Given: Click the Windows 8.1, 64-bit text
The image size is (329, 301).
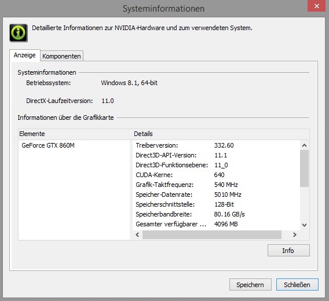Looking at the screenshot, I should click(129, 83).
